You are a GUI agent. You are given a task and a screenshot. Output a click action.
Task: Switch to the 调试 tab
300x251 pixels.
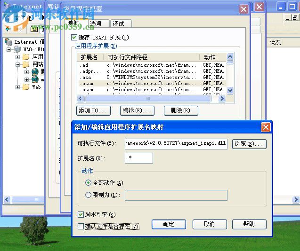click(x=121, y=24)
